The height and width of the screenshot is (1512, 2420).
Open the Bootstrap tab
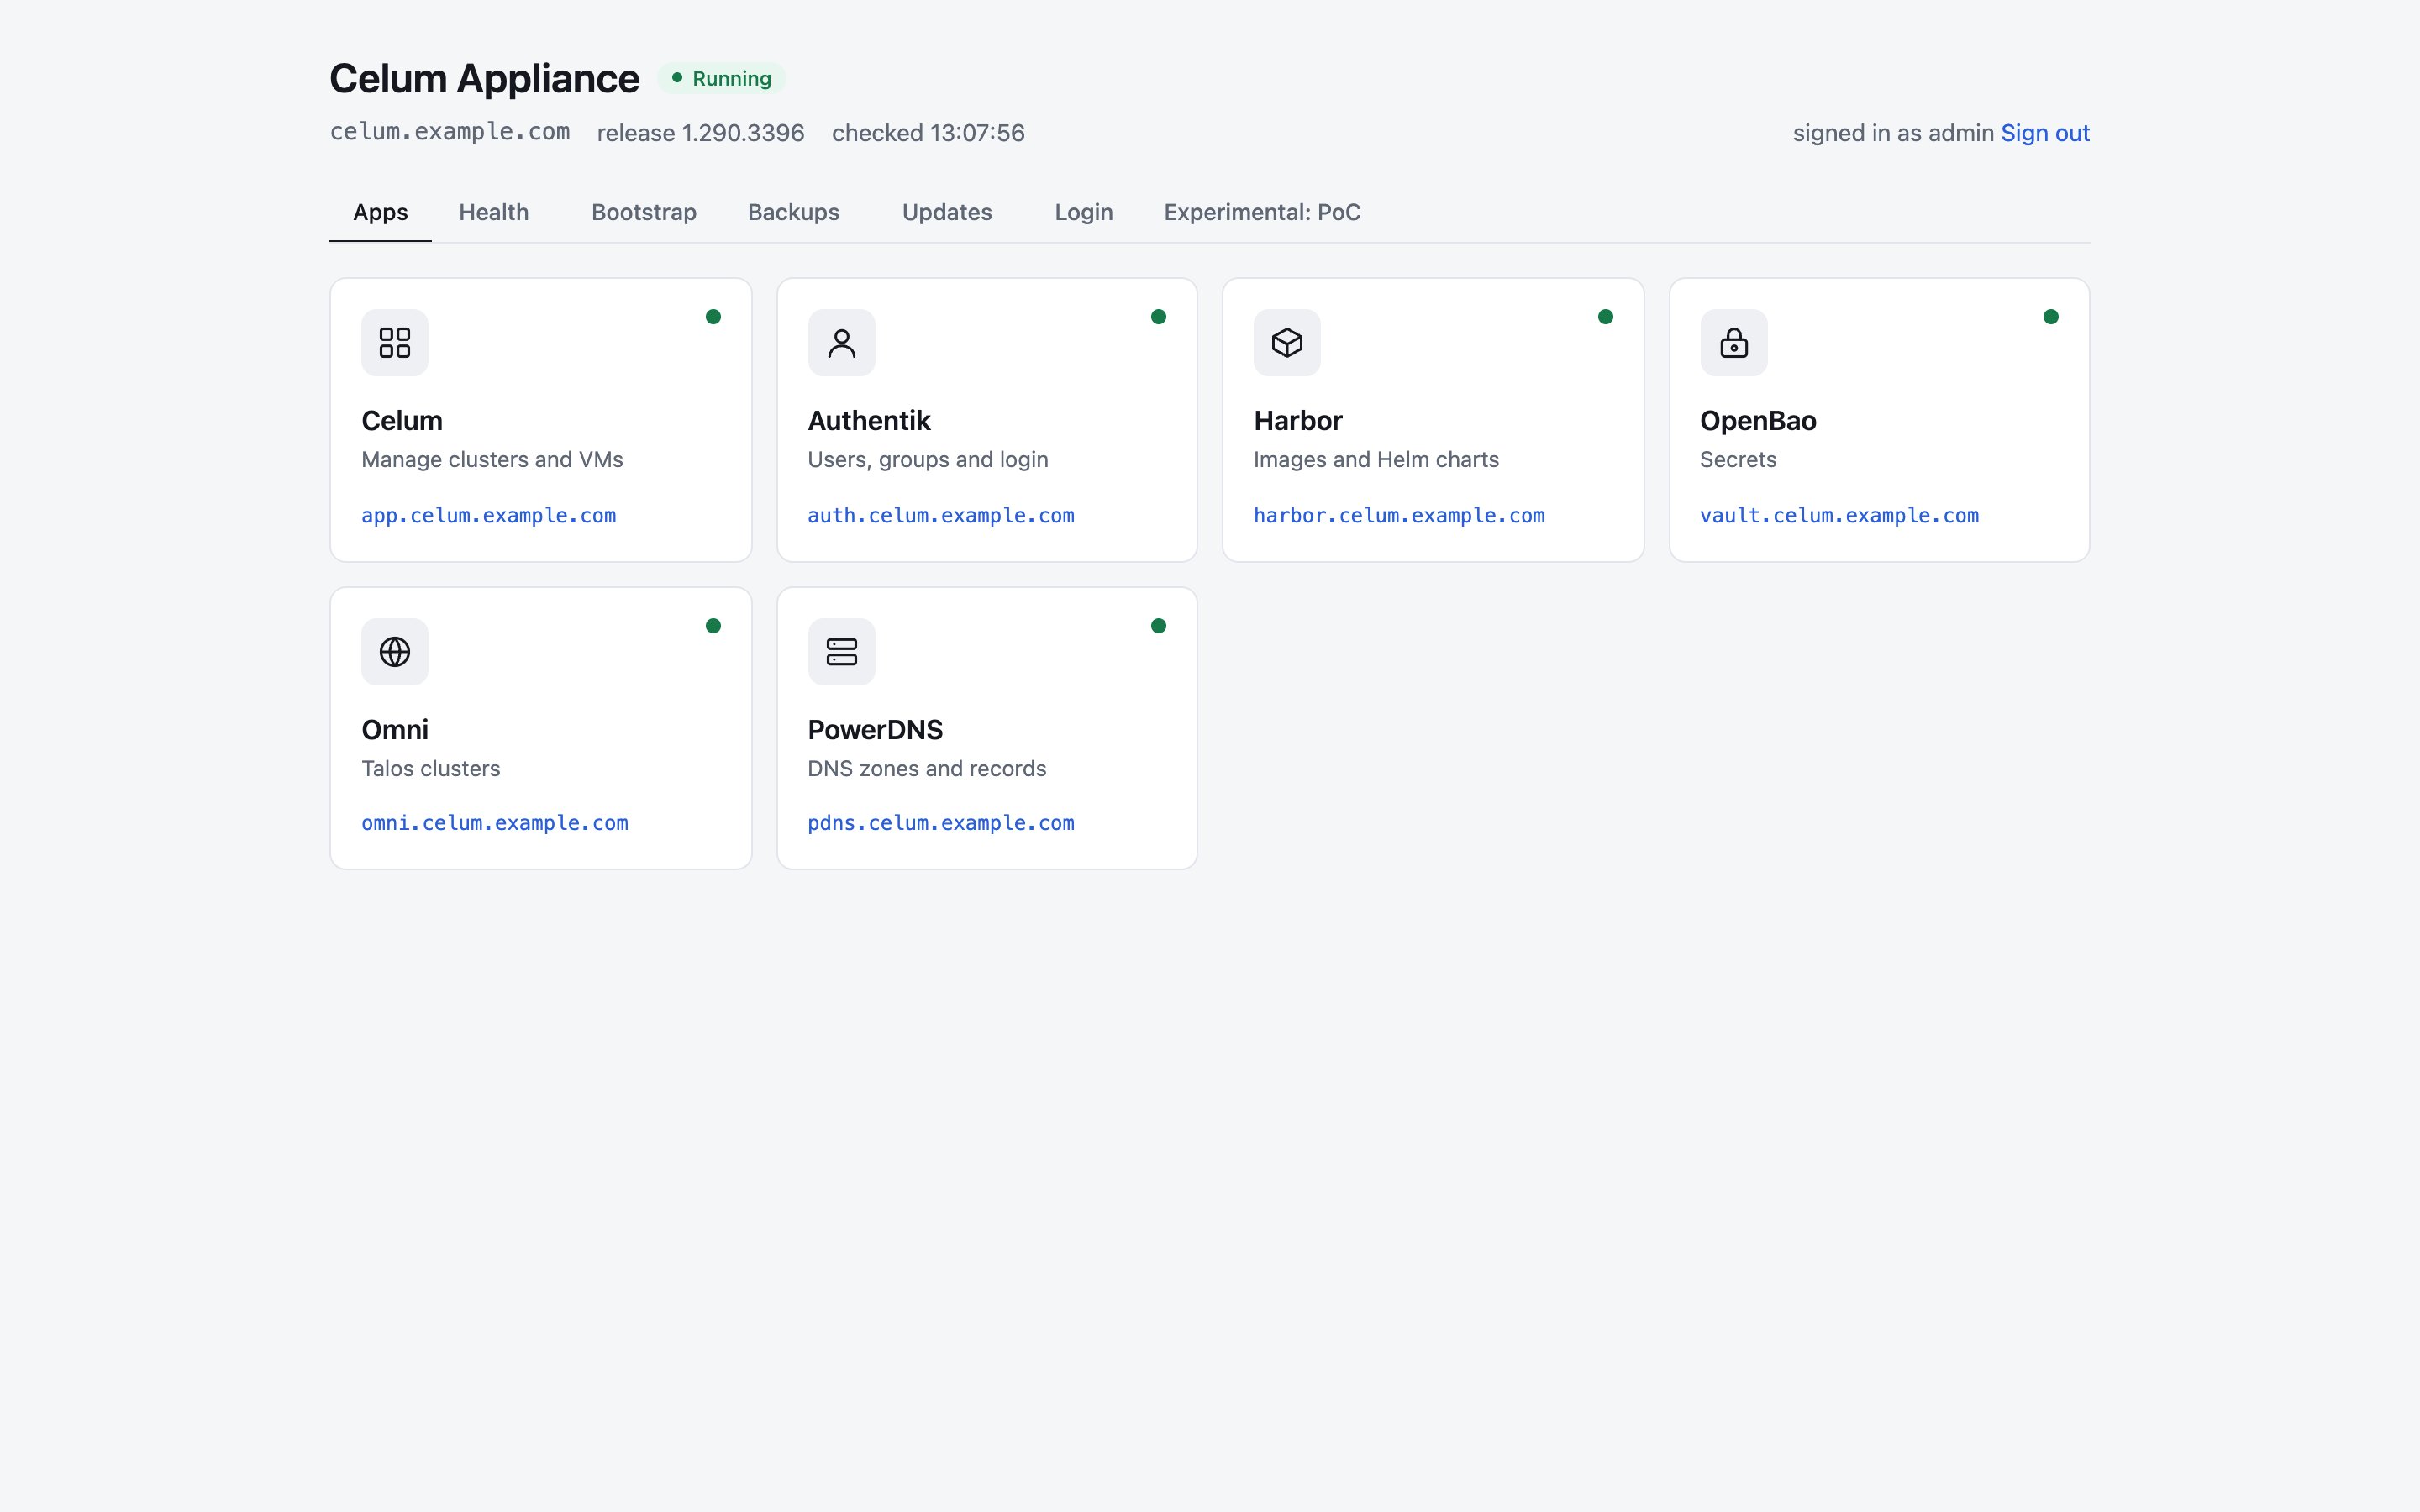(644, 212)
